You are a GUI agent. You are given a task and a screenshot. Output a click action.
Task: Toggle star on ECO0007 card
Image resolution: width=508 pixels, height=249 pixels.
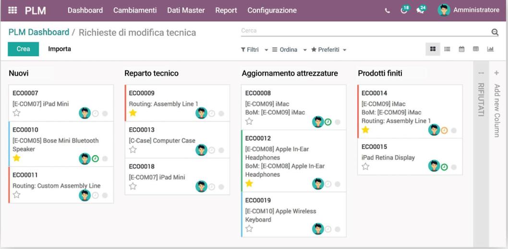(17, 113)
